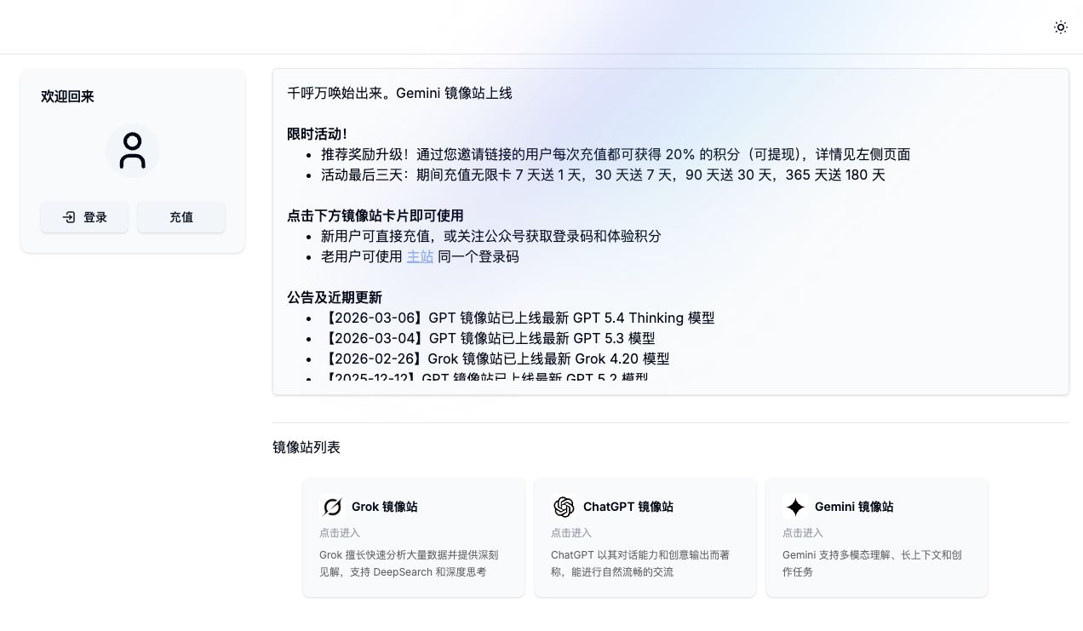Click the 2026-02-26 Grok 4.20 announcement
1083x631 pixels.
coord(496,359)
